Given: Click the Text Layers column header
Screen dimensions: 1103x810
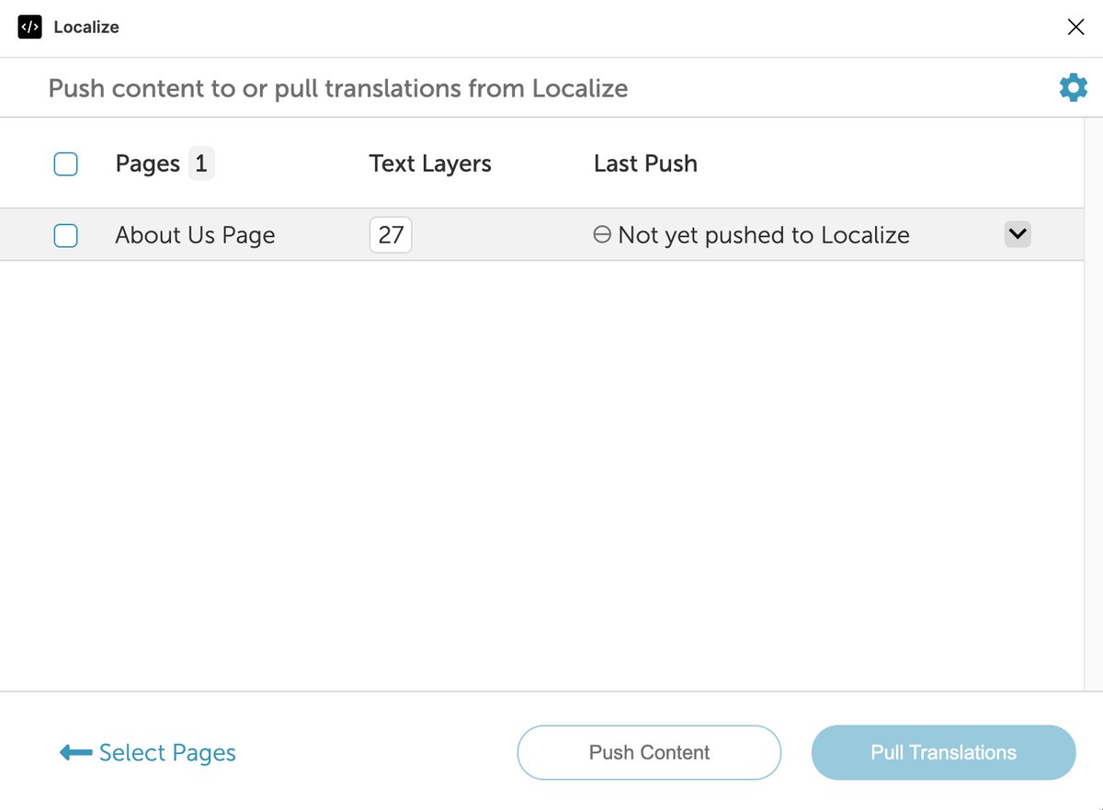Looking at the screenshot, I should pos(430,163).
